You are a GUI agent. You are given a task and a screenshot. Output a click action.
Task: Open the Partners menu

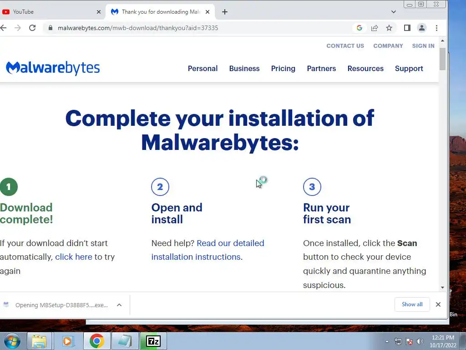(321, 68)
